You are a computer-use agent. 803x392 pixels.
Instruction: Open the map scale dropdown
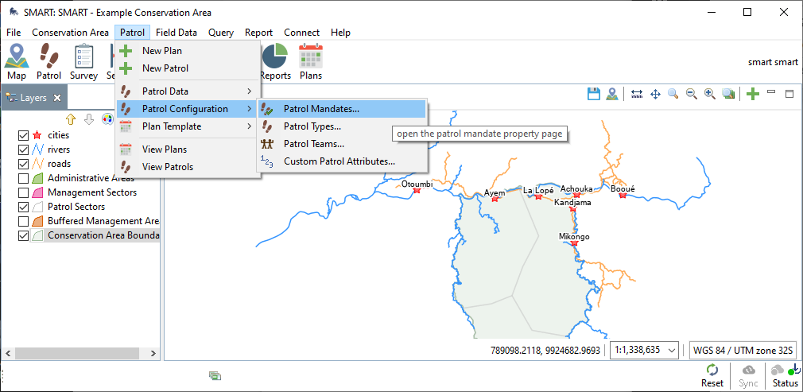click(x=673, y=350)
